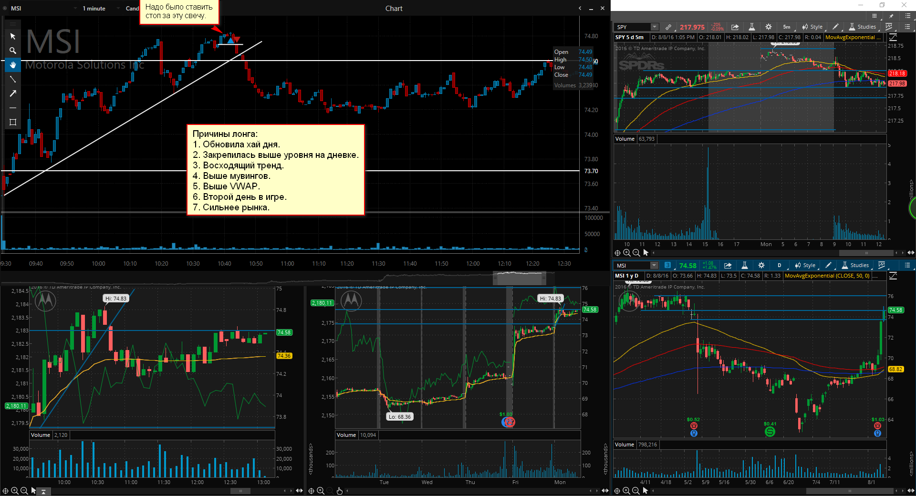
Task: Toggle the symbol link icon next to SPY
Action: pyautogui.click(x=668, y=27)
